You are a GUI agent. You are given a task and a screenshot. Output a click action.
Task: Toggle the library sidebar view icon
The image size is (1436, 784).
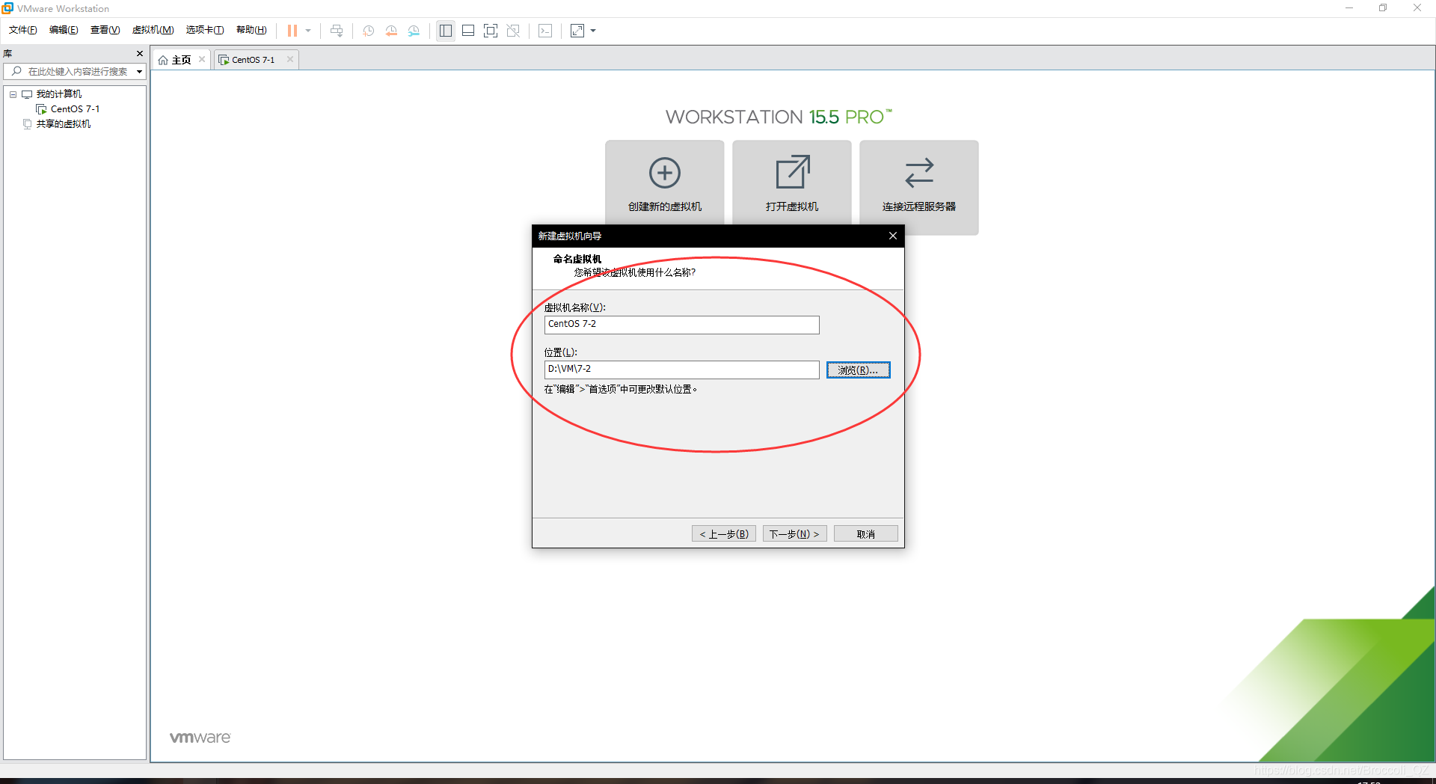point(446,31)
